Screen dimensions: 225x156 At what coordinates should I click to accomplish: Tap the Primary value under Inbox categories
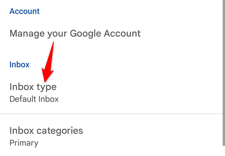coord(24,143)
